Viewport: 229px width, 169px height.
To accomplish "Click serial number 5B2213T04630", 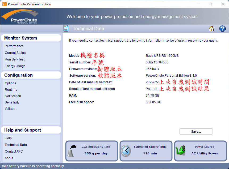I will pos(157,62).
